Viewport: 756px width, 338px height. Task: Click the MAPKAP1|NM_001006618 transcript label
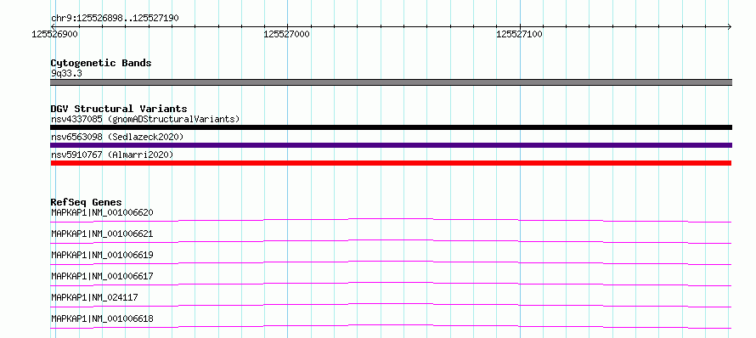point(102,318)
